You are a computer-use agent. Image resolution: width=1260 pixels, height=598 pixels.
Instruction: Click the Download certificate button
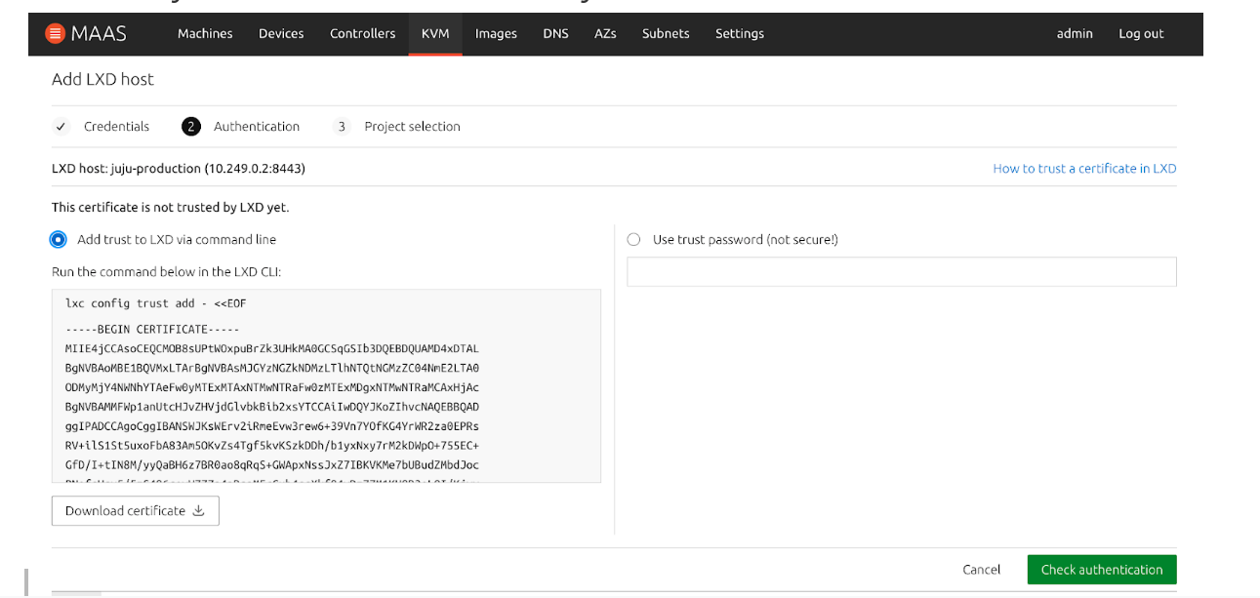coord(135,511)
